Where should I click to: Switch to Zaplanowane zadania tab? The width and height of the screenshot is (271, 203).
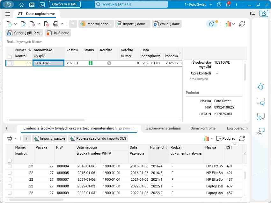coord(163,128)
